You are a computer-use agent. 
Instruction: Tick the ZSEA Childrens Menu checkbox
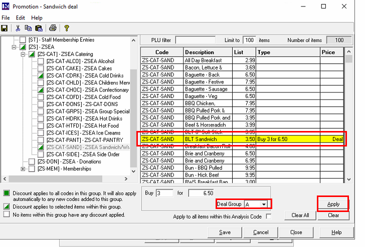coord(41,82)
